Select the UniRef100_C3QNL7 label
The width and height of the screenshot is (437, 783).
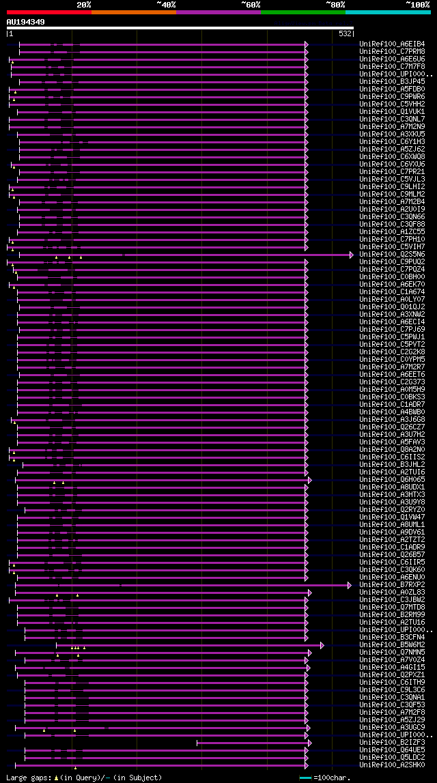point(392,119)
